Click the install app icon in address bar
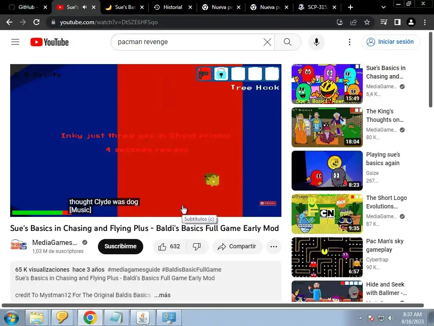This screenshot has width=434, height=326. click(339, 22)
